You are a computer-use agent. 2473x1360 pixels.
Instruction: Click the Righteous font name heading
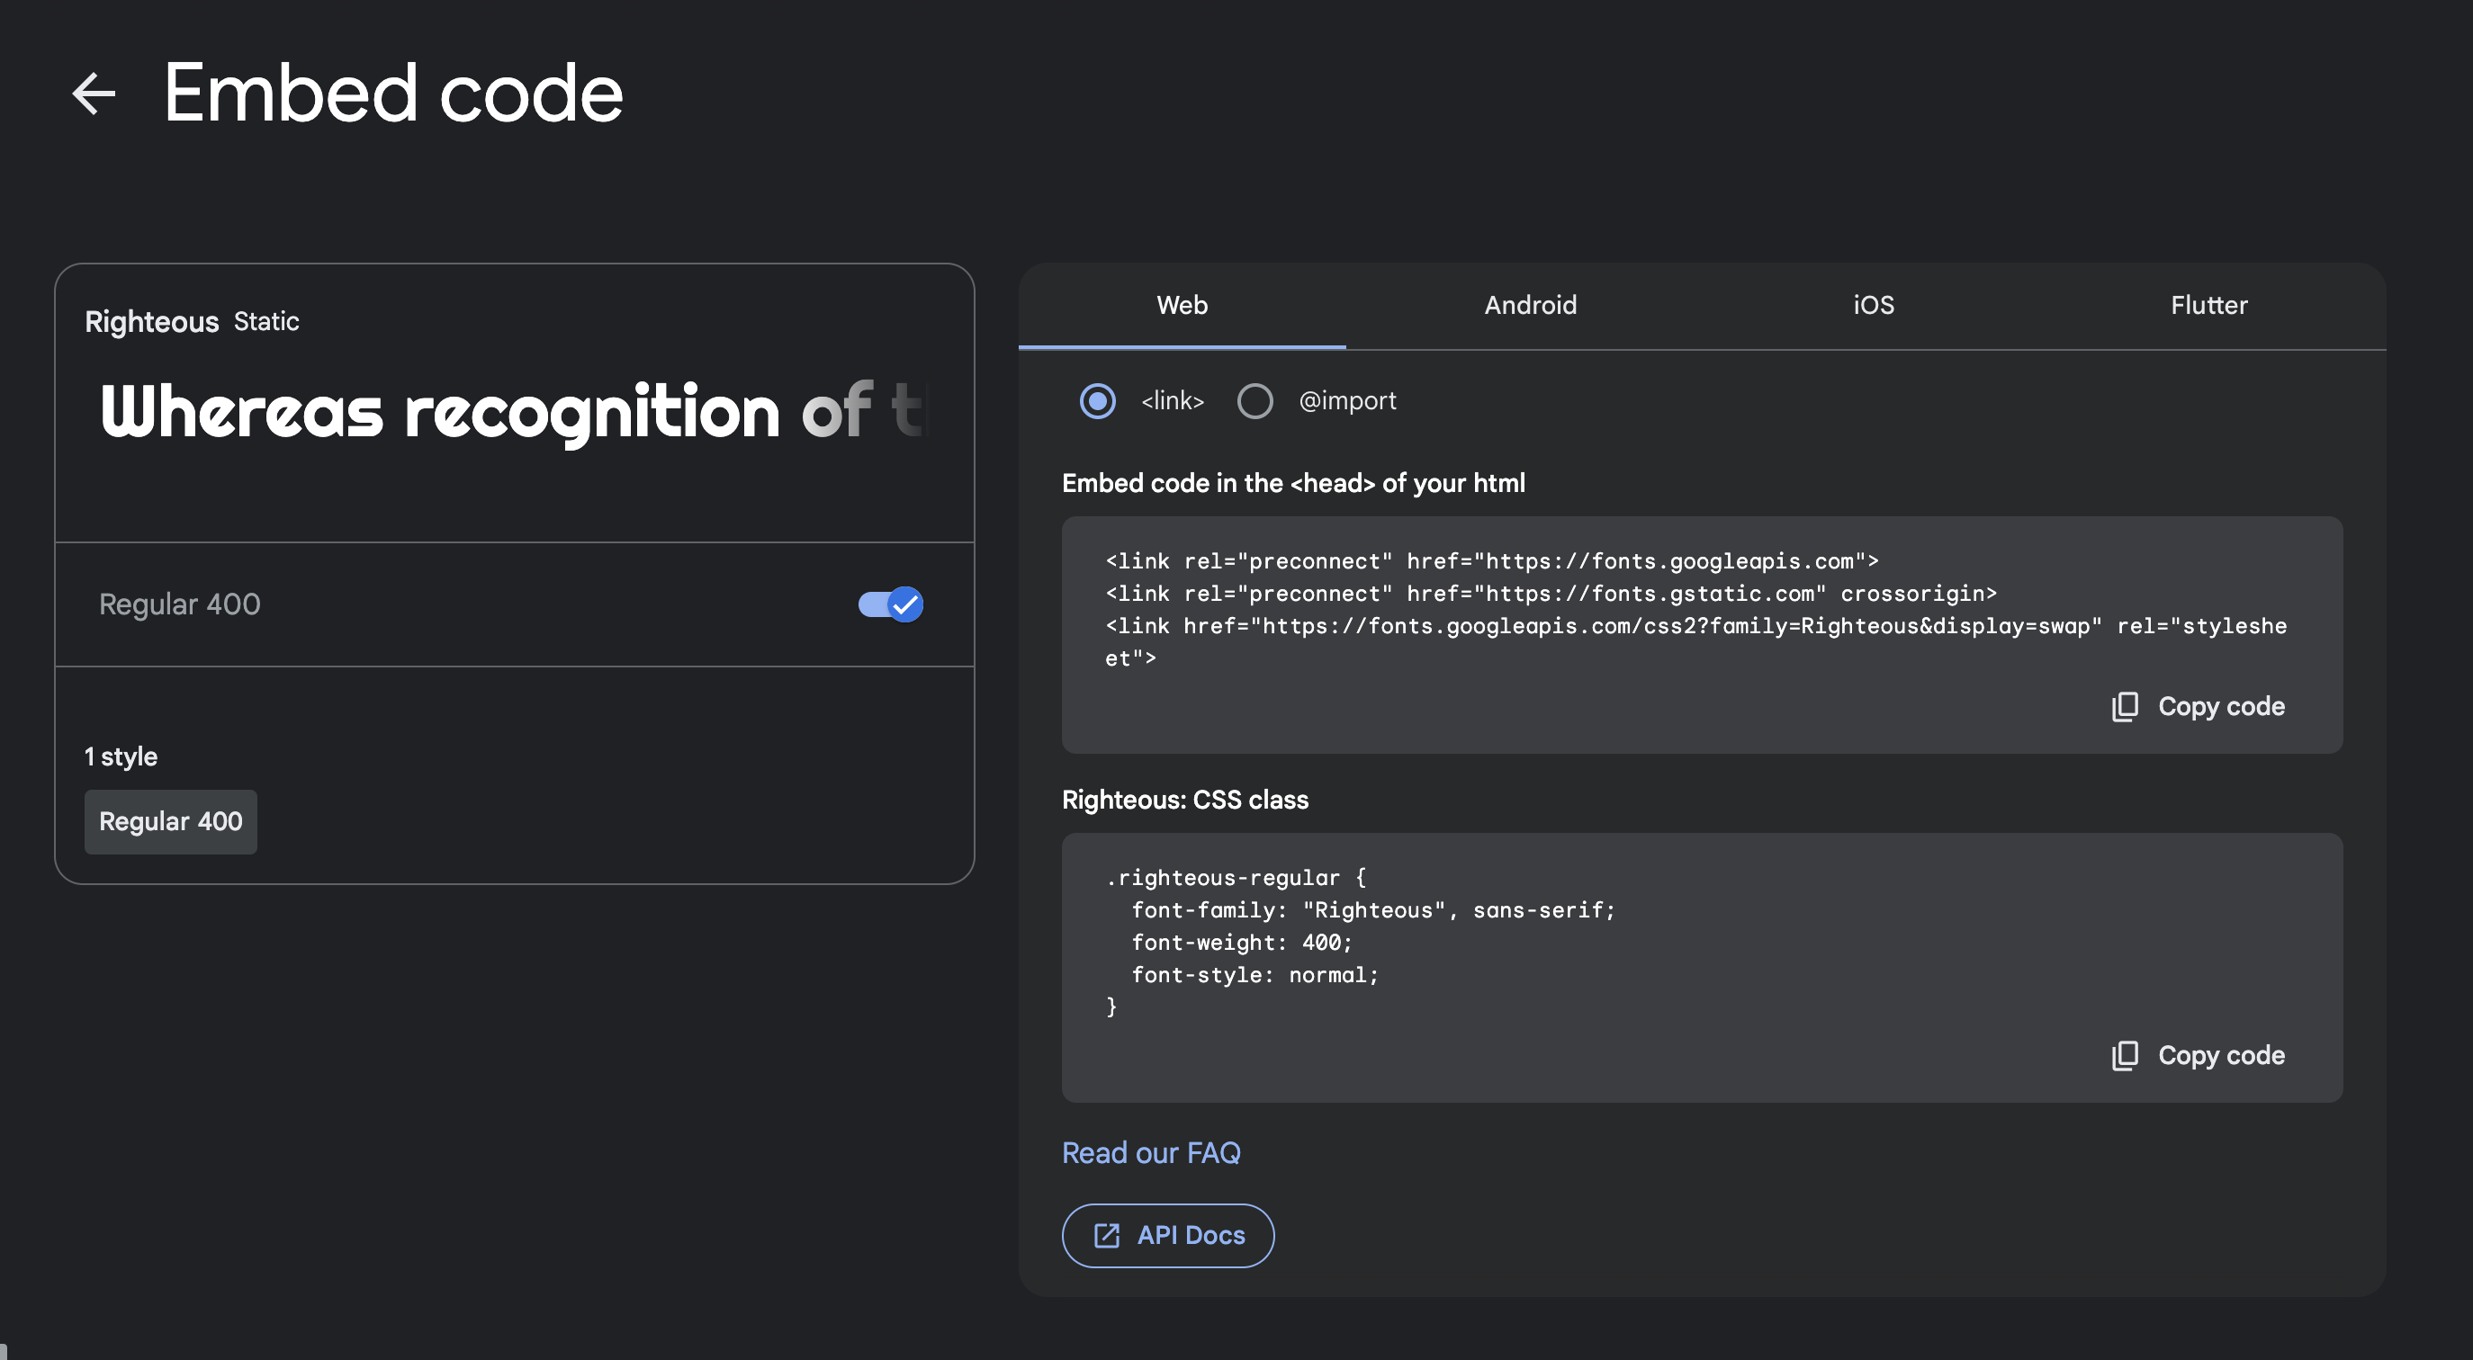coord(152,321)
